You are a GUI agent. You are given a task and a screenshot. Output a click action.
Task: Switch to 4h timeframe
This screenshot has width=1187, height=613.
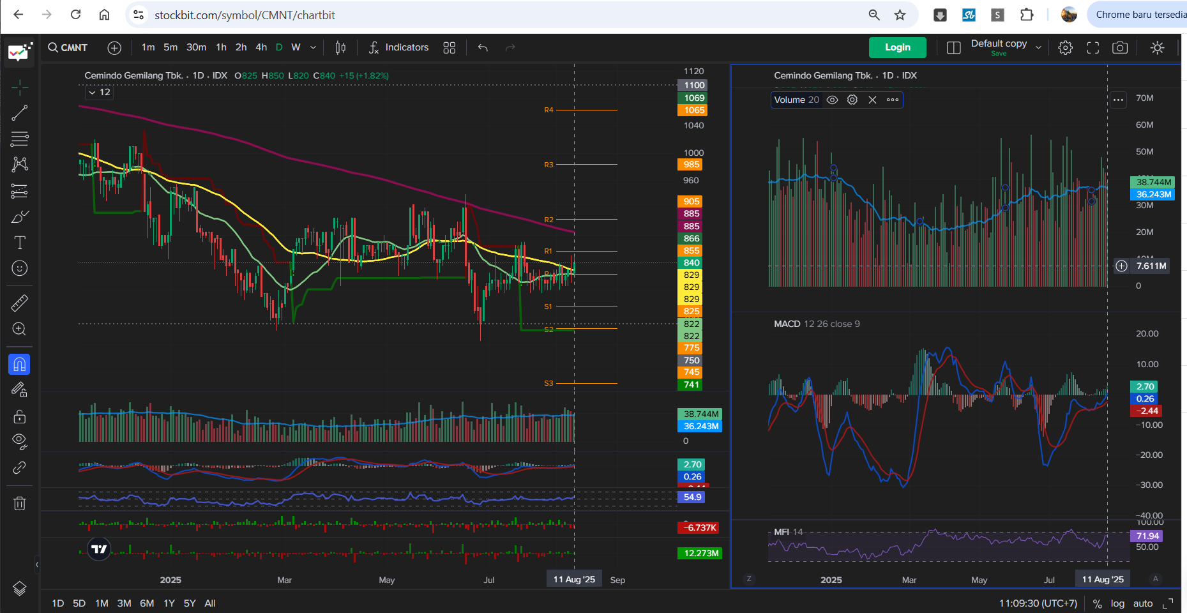point(261,47)
